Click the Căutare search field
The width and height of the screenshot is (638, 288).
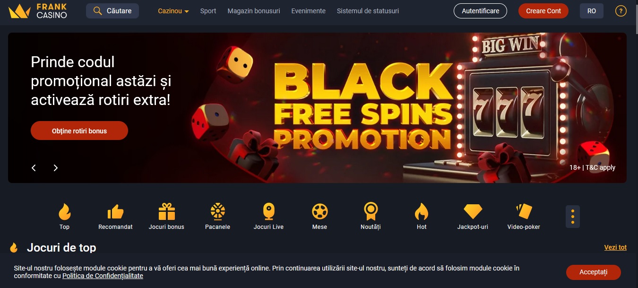coord(112,11)
